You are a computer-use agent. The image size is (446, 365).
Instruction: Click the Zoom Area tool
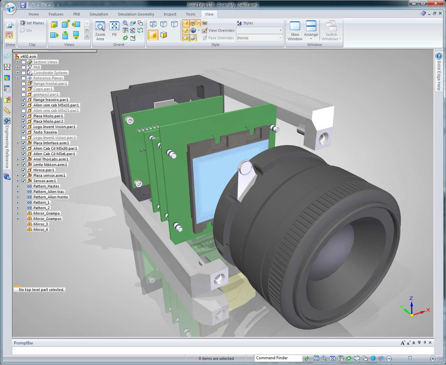click(100, 31)
